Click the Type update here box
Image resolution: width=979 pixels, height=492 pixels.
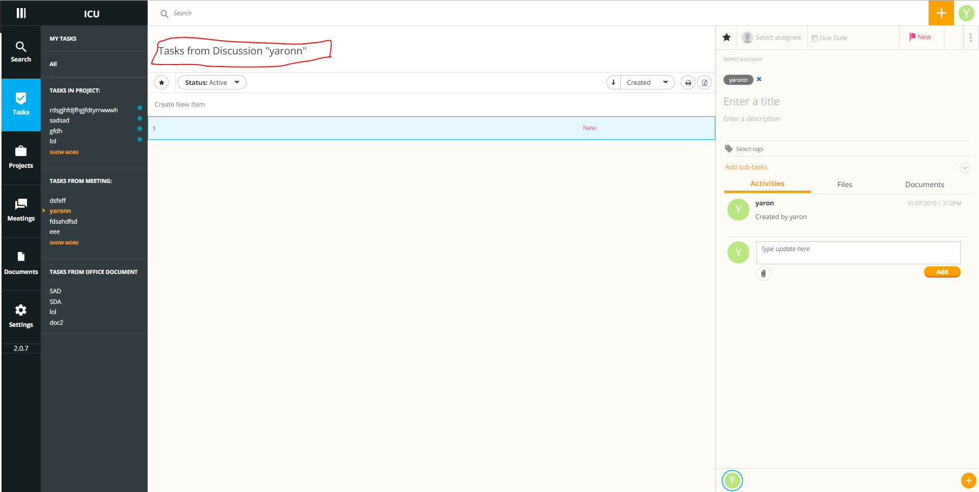pyautogui.click(x=858, y=253)
